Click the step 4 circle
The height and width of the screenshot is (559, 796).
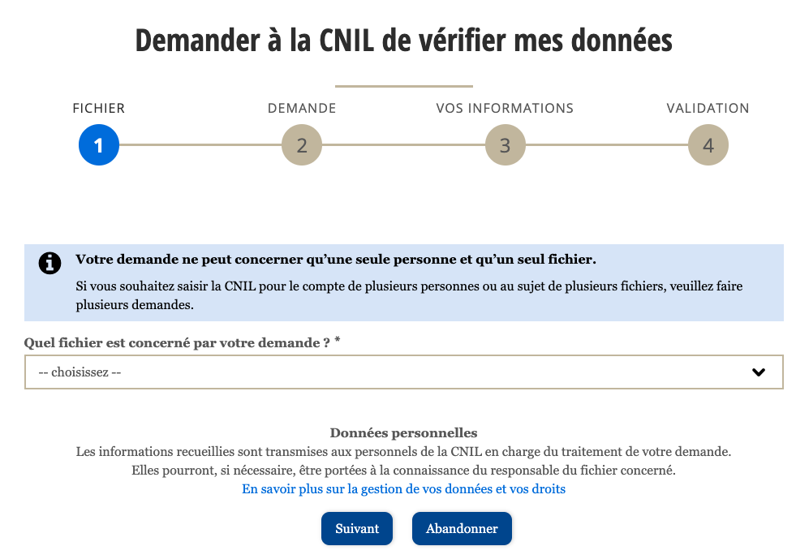tap(708, 145)
